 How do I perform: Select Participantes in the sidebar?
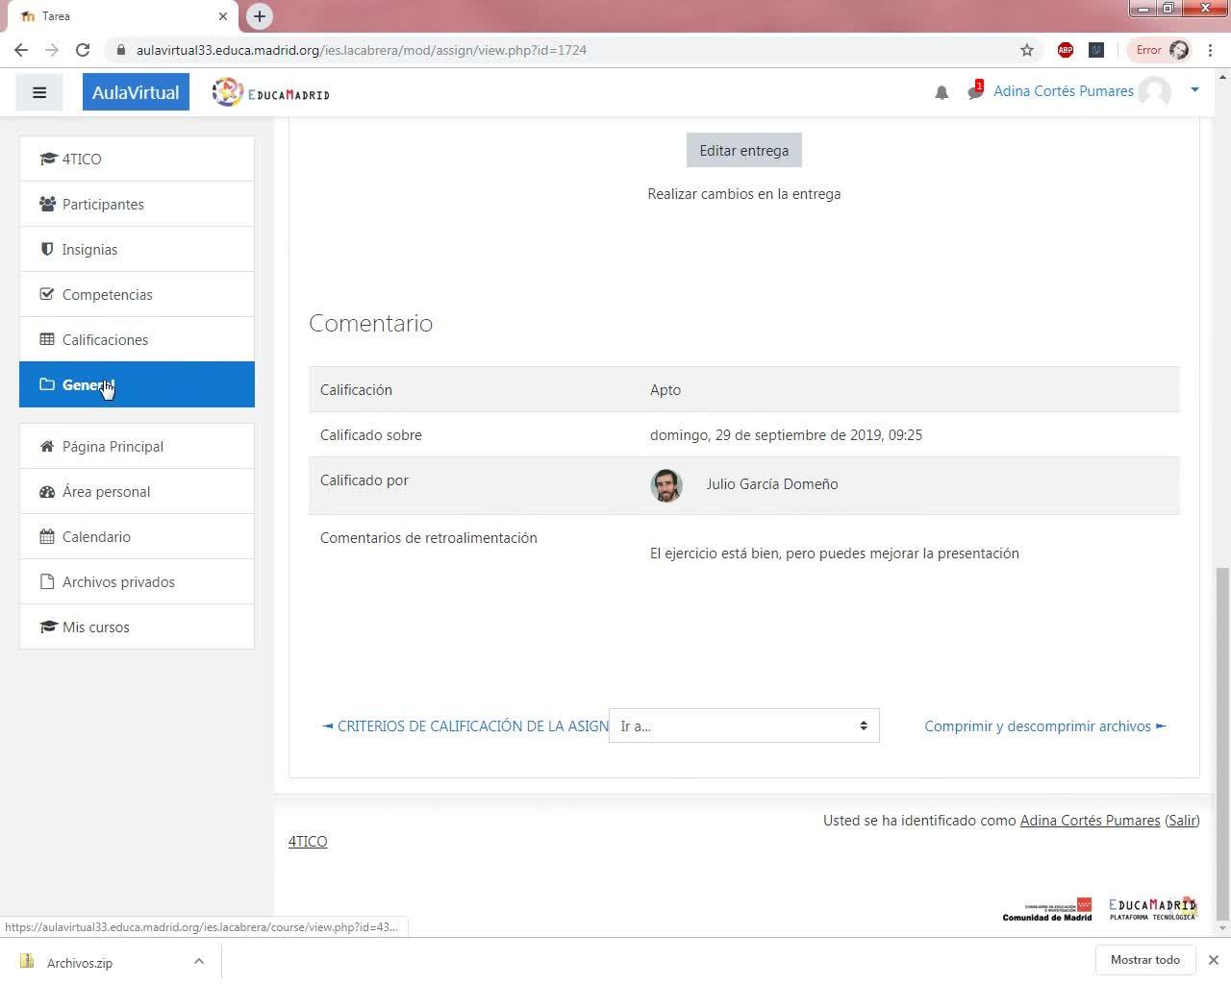(x=137, y=204)
